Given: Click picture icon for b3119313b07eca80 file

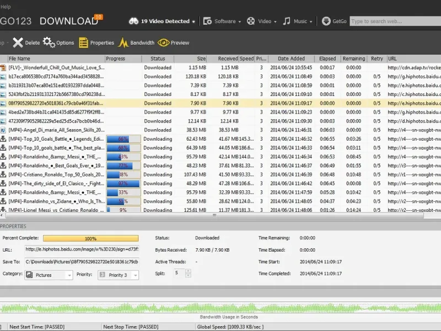Looking at the screenshot, I should (x=3, y=86).
